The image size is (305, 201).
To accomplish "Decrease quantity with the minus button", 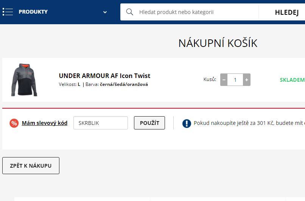I will click(x=224, y=80).
